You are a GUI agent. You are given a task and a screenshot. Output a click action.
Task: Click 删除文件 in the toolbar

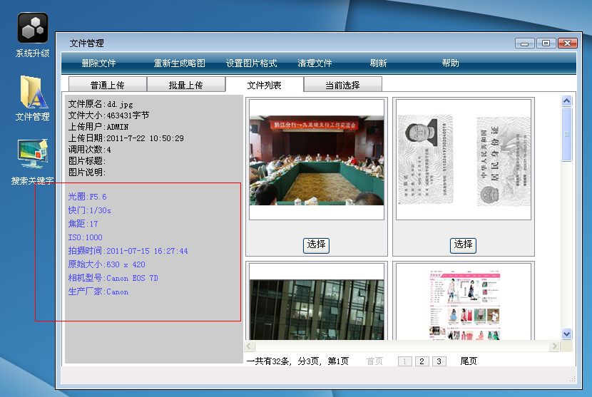pos(98,63)
